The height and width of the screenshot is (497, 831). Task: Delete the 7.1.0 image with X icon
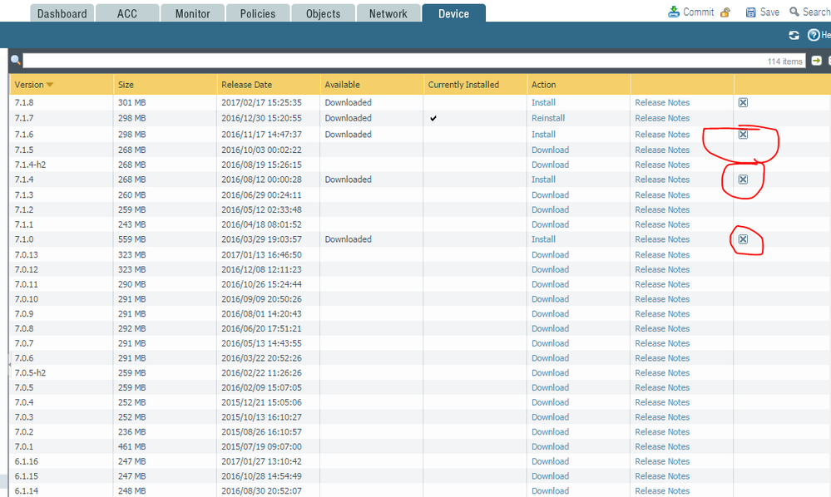[x=743, y=239]
